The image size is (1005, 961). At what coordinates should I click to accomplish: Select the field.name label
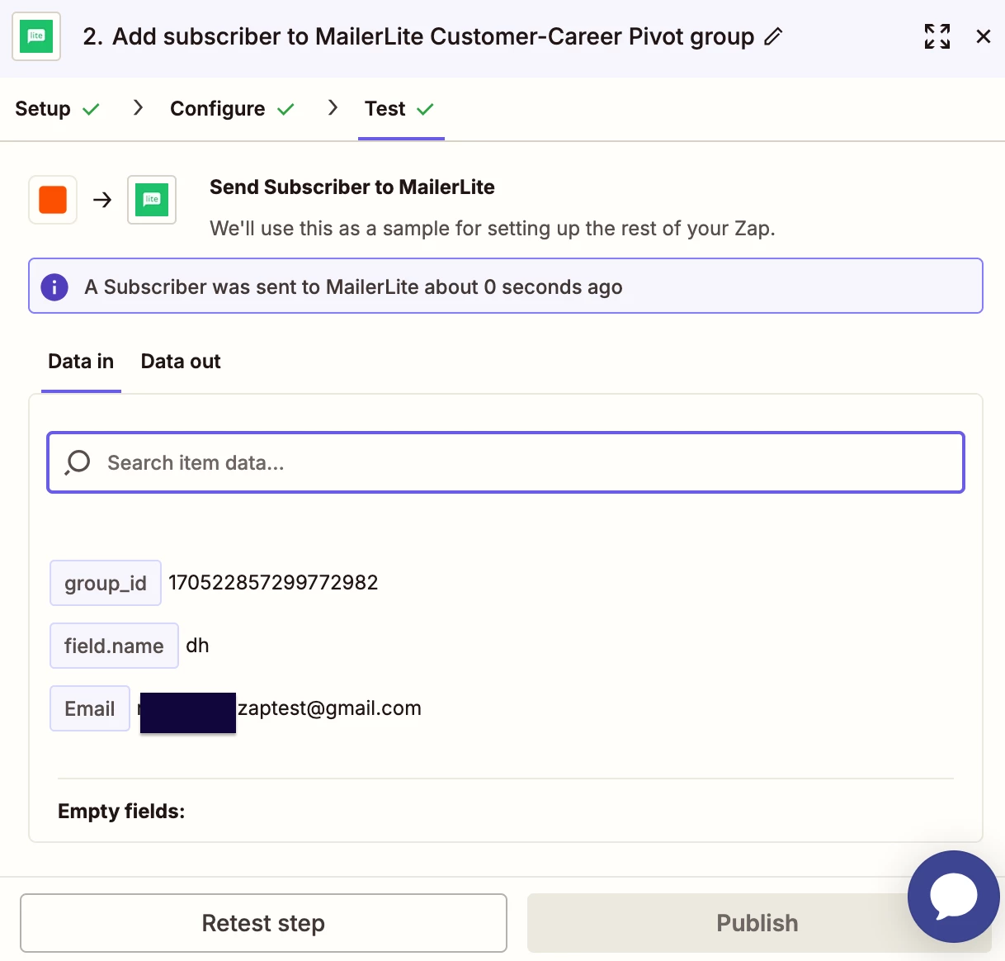114,646
